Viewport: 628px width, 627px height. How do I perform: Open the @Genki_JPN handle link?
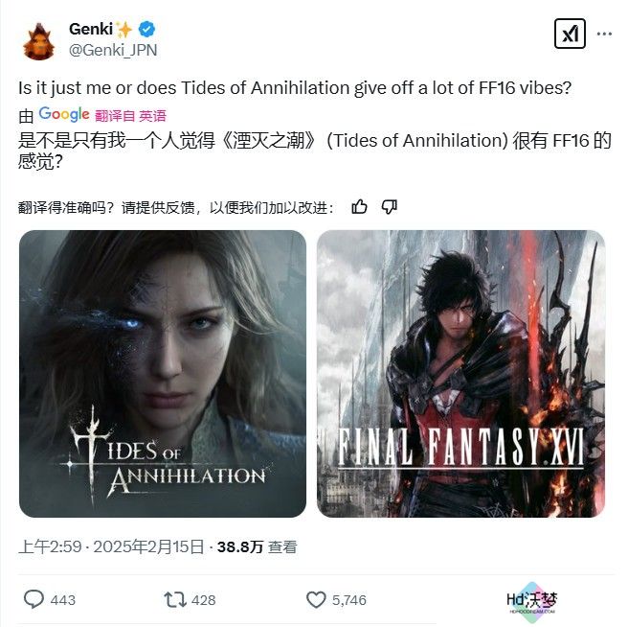113,50
